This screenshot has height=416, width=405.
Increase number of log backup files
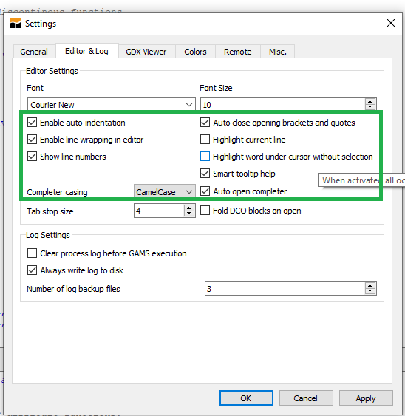pos(370,285)
